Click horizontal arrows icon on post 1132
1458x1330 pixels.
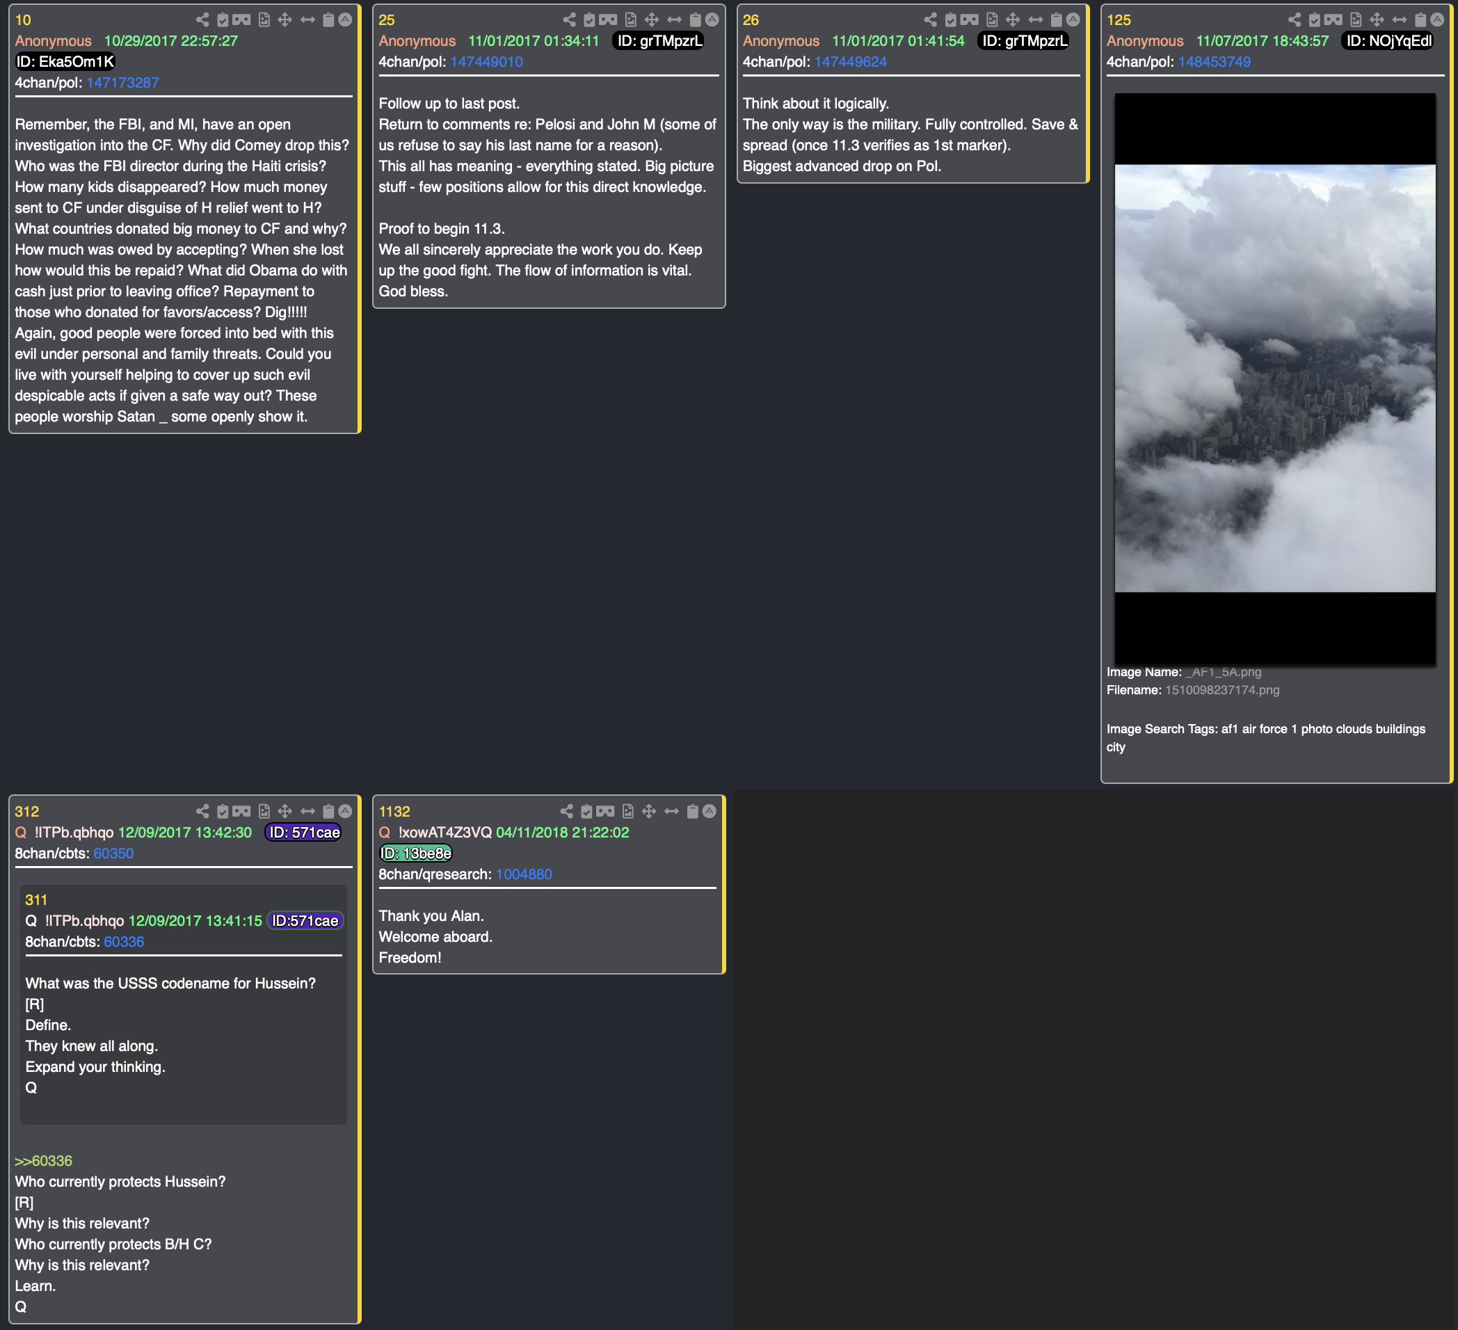coord(671,812)
